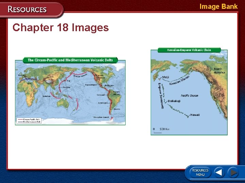Viewport: 245px width, 183px height.
Task: Go to the previous slide arrow
Action: [x=219, y=172]
